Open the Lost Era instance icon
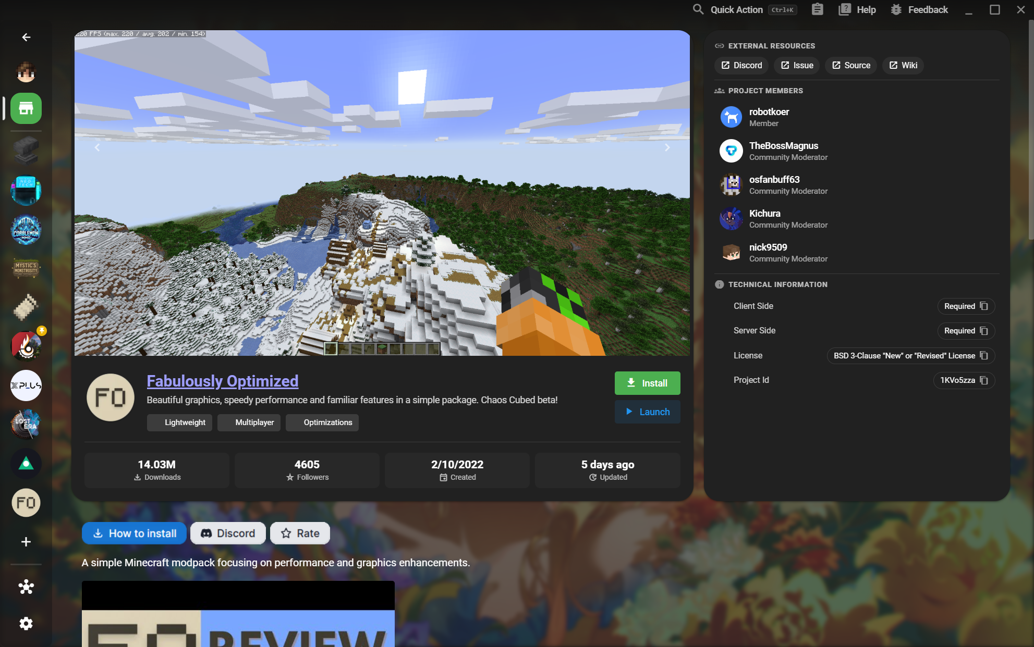This screenshot has height=647, width=1034. coord(26,425)
